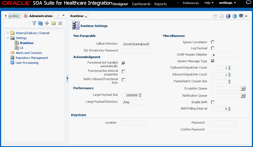Screen dimensions: 253x147
Task: Click the Repository Management icon
Action: [12, 58]
